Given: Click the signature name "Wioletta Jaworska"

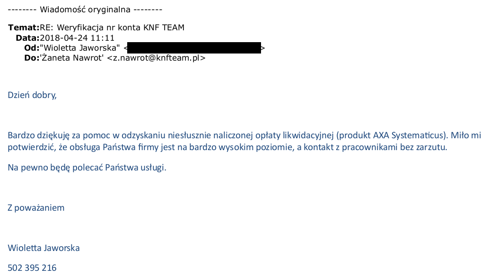Looking at the screenshot, I should (44, 248).
